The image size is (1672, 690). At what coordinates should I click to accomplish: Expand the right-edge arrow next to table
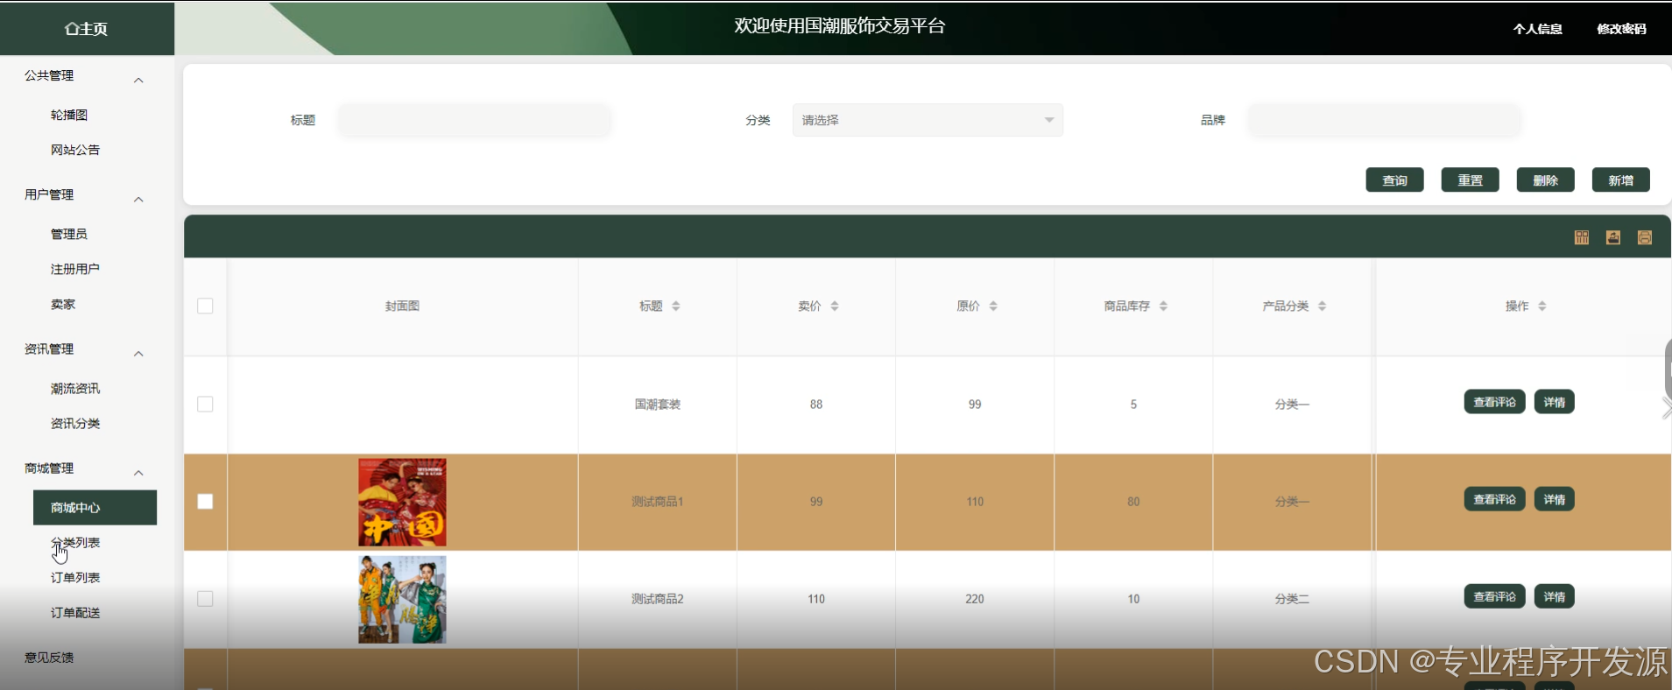pyautogui.click(x=1665, y=408)
